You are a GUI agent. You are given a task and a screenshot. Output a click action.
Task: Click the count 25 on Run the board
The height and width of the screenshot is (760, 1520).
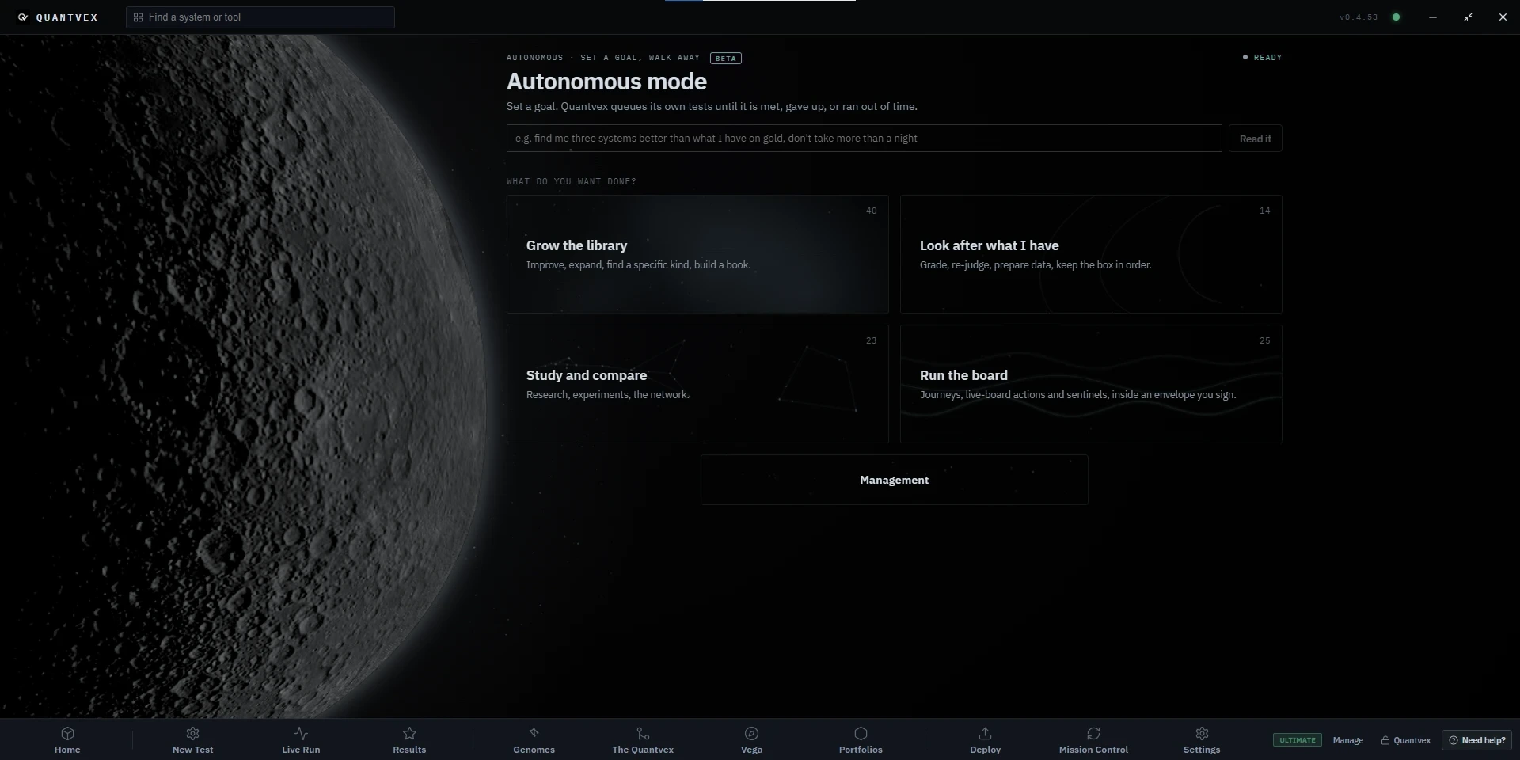(x=1264, y=340)
